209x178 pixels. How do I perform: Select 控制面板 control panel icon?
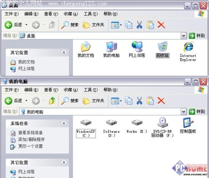point(188,125)
